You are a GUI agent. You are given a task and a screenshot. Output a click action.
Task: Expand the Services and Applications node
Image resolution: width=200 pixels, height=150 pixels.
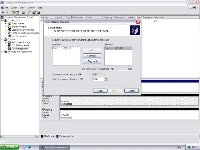2,52
